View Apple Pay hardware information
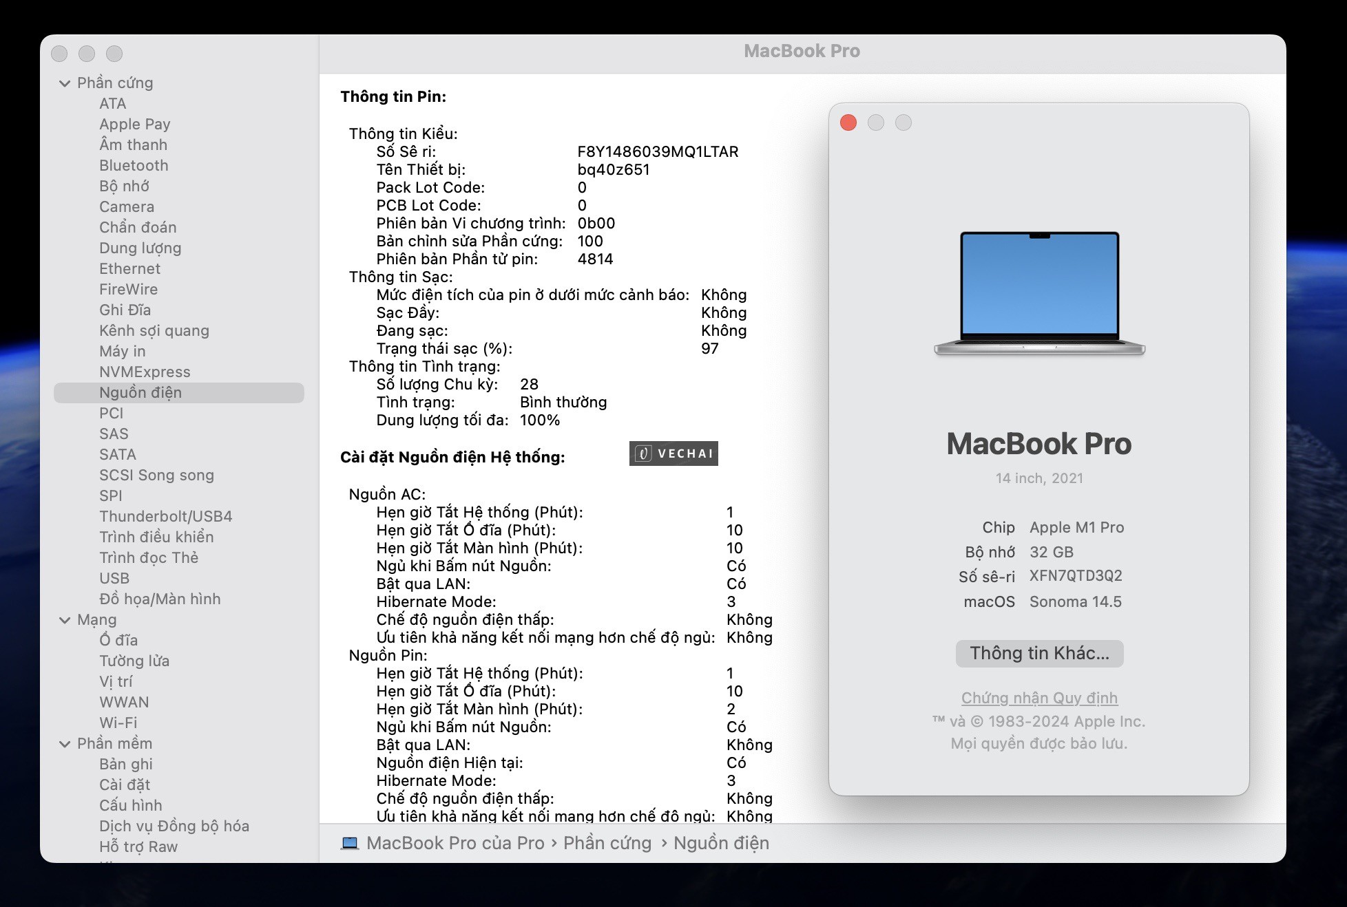 coord(135,124)
